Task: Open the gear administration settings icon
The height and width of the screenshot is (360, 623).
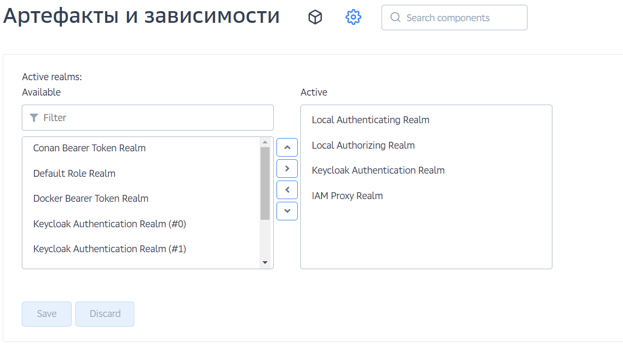Action: click(x=353, y=18)
